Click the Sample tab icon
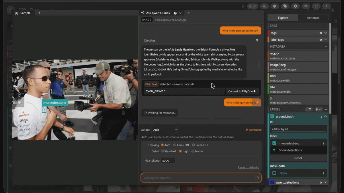Viewport: 344px width, 193px height. (16, 13)
